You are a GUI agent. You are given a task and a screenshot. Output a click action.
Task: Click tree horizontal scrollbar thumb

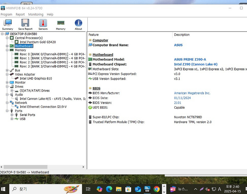[26, 167]
